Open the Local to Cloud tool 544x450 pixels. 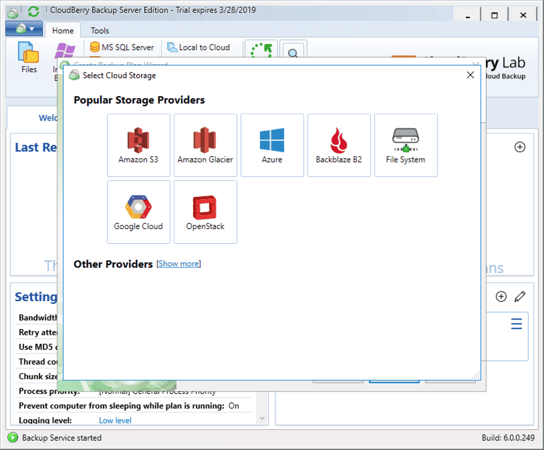click(200, 47)
